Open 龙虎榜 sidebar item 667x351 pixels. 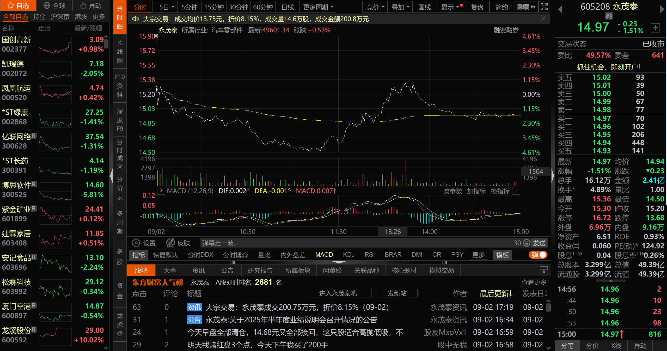(x=120, y=325)
